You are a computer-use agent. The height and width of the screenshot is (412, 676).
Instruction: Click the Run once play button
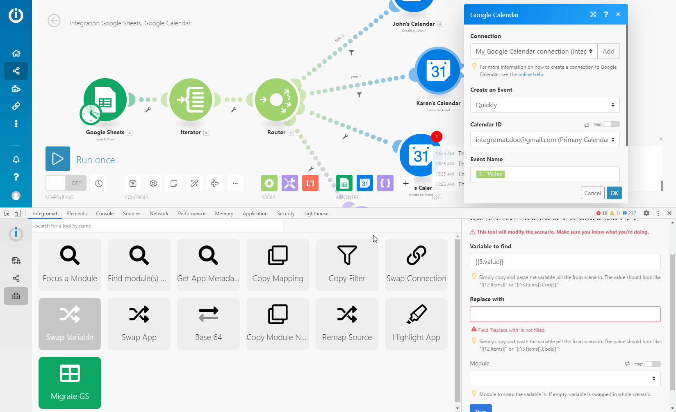tap(58, 159)
